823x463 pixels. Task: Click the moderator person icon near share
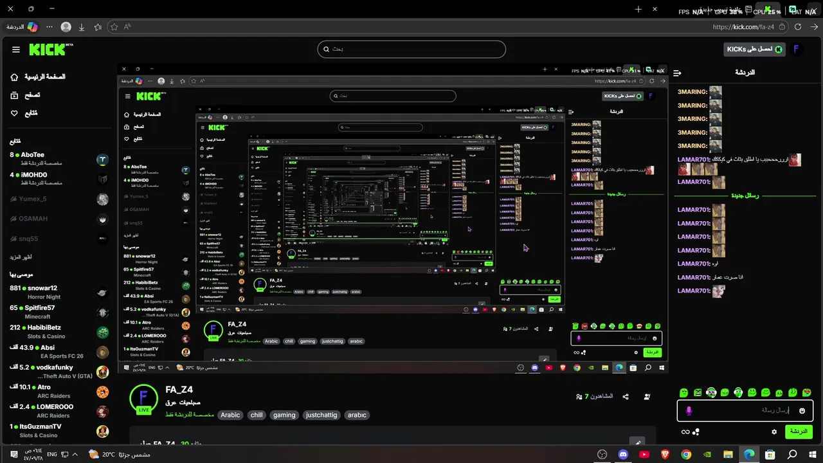point(647,397)
